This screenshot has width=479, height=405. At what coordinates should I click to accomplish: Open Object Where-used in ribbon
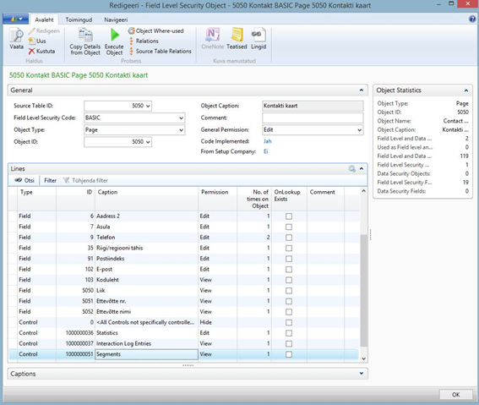coord(156,31)
